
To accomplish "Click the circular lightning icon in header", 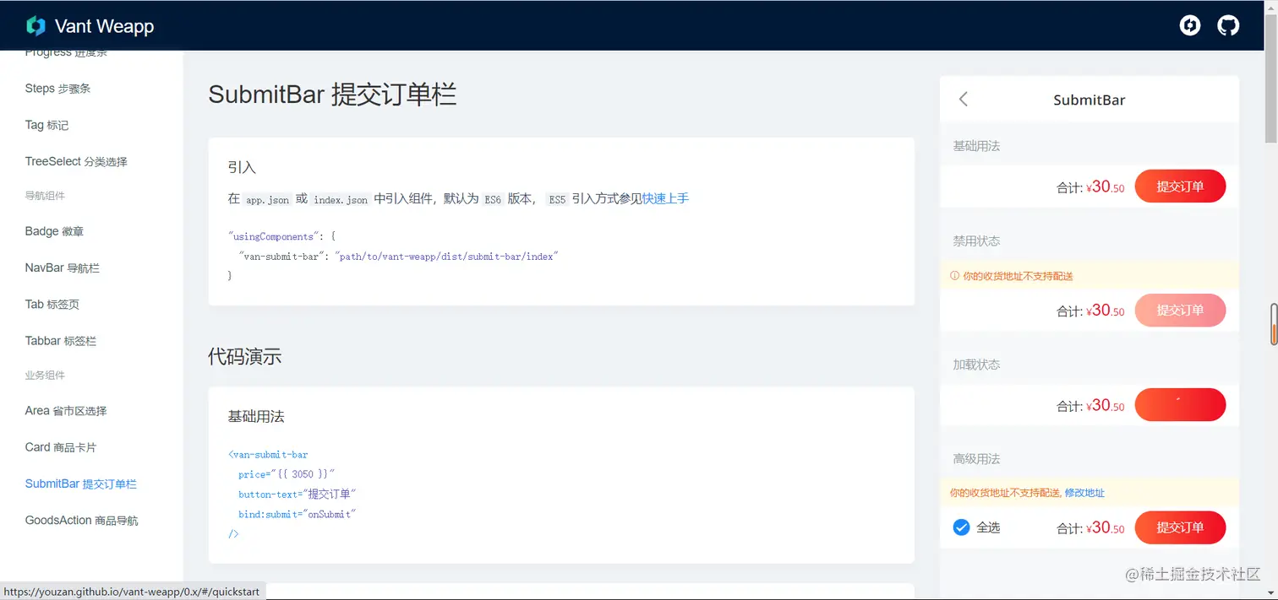I will point(1190,25).
